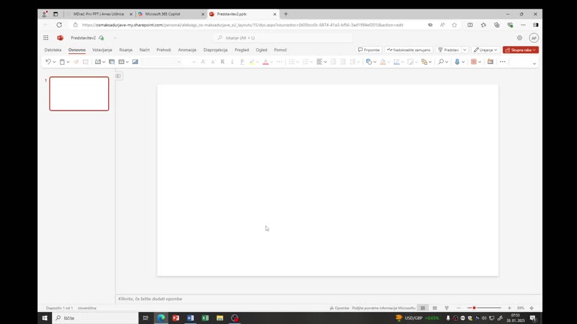Open dropdown arrow next to Predstavi

click(x=465, y=50)
